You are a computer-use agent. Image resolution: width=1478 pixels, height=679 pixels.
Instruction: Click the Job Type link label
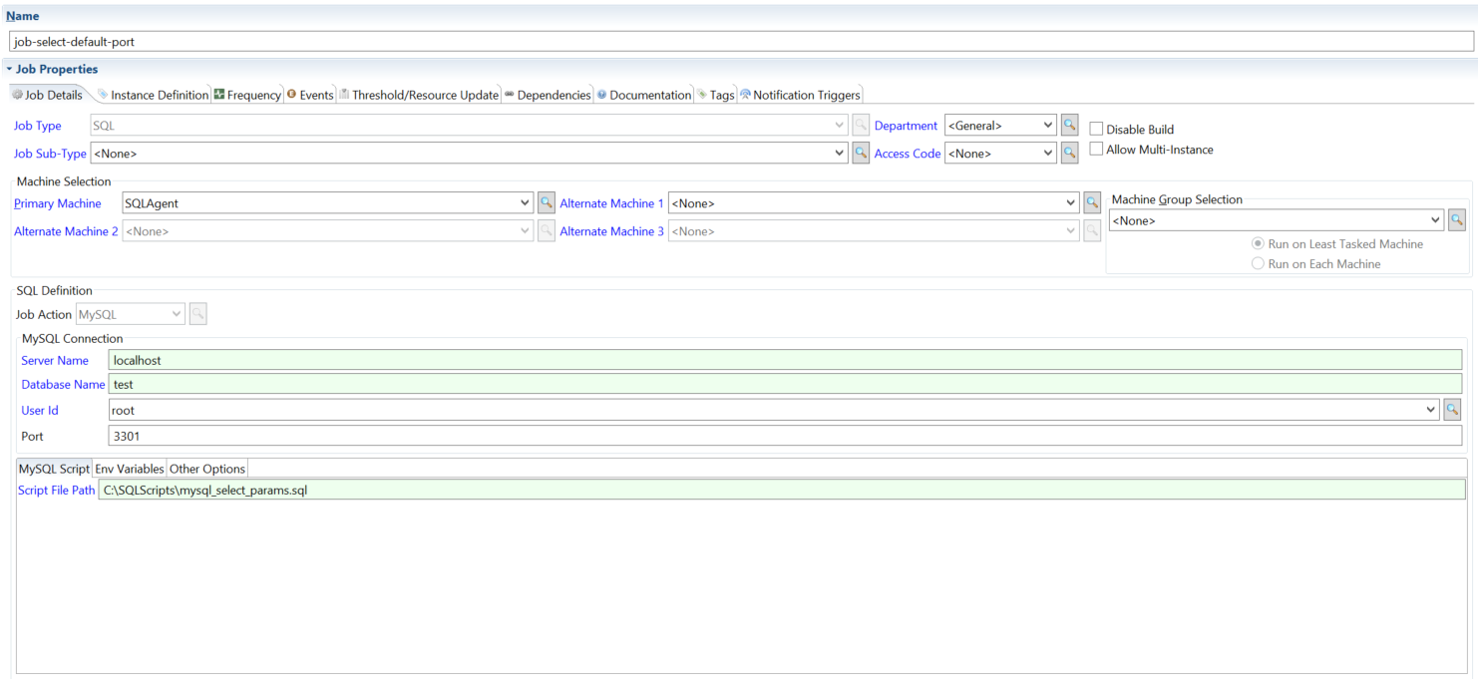click(38, 126)
